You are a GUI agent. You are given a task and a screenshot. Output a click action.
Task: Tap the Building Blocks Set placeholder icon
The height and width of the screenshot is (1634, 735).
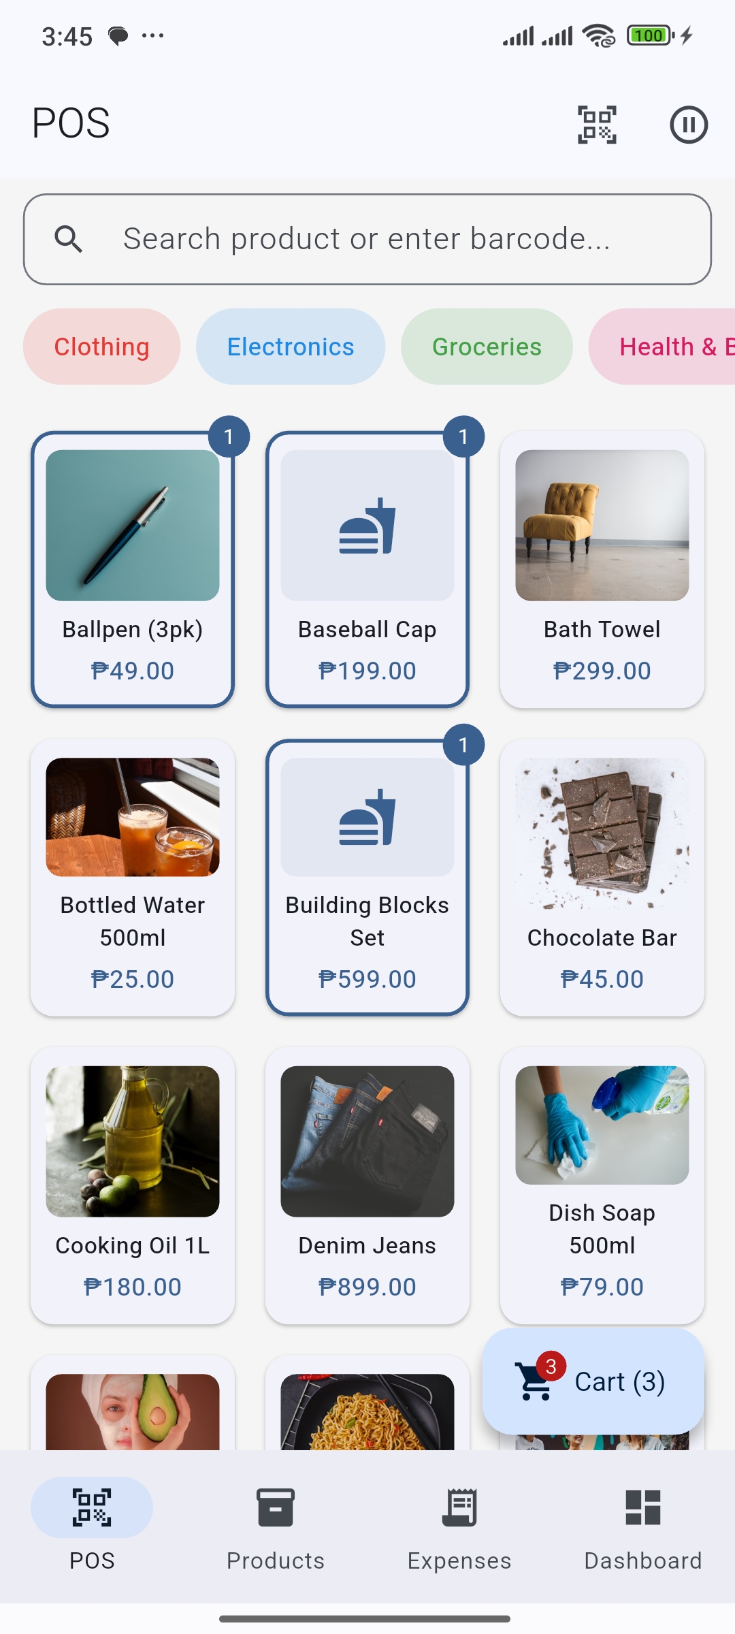point(367,817)
